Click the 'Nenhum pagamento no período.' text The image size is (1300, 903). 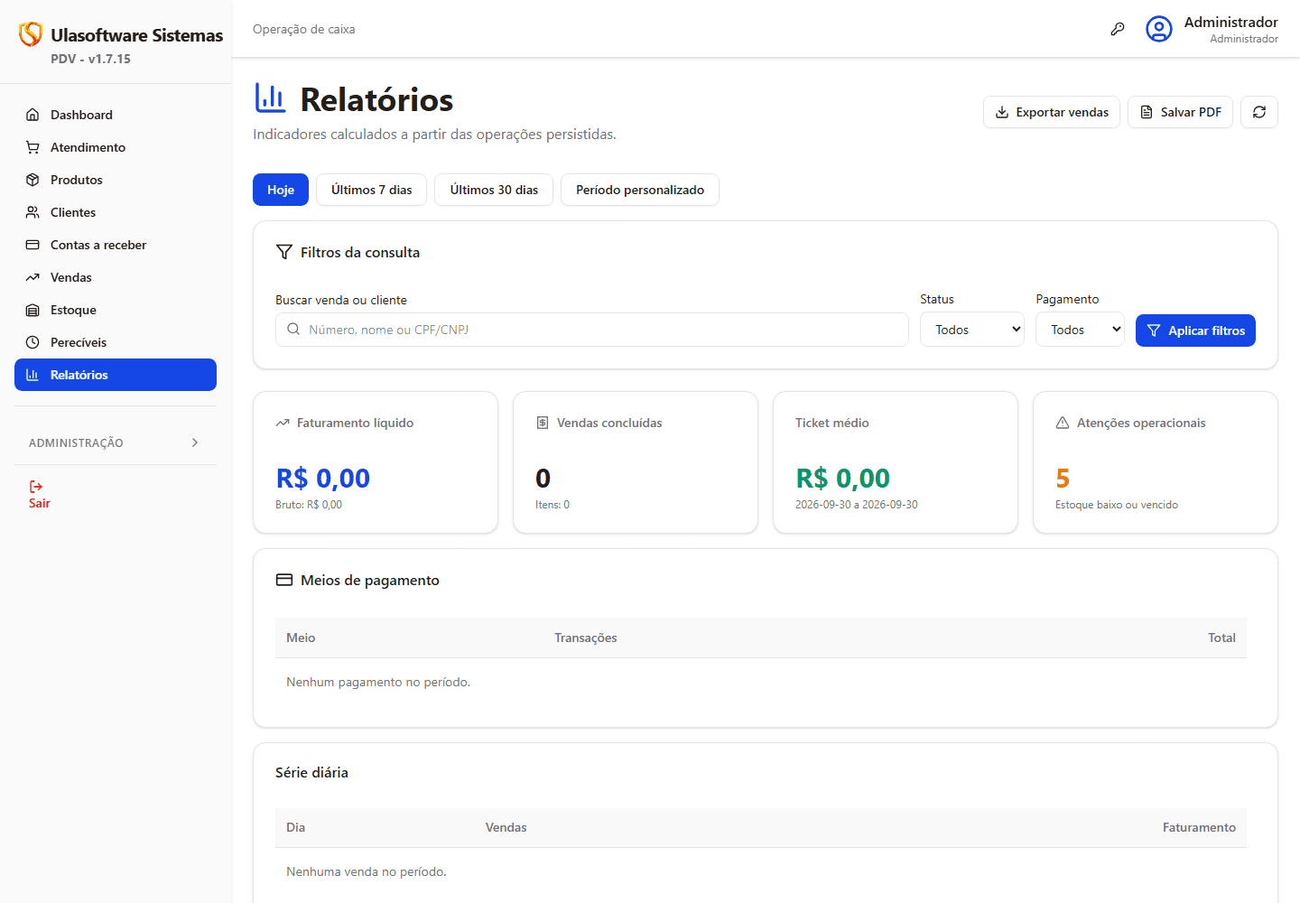378,682
